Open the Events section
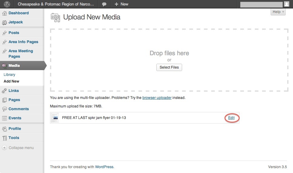Screen dimensions: 293x173 tap(15, 118)
